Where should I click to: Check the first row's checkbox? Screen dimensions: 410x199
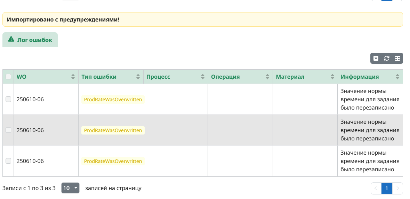point(8,99)
